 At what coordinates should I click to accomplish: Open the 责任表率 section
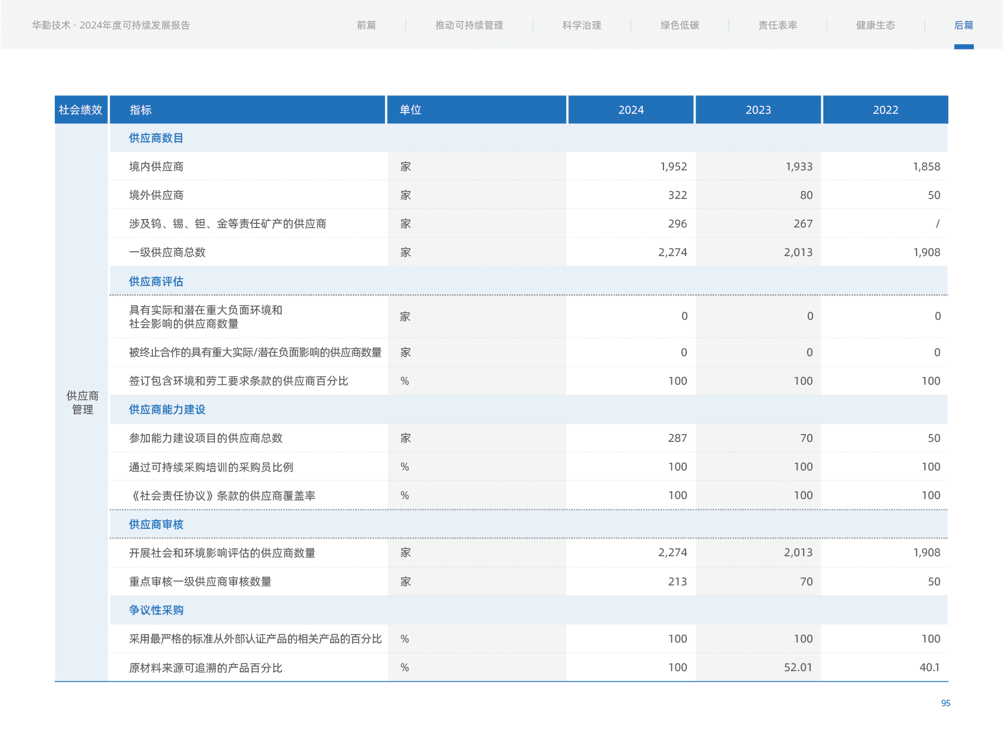click(x=777, y=25)
